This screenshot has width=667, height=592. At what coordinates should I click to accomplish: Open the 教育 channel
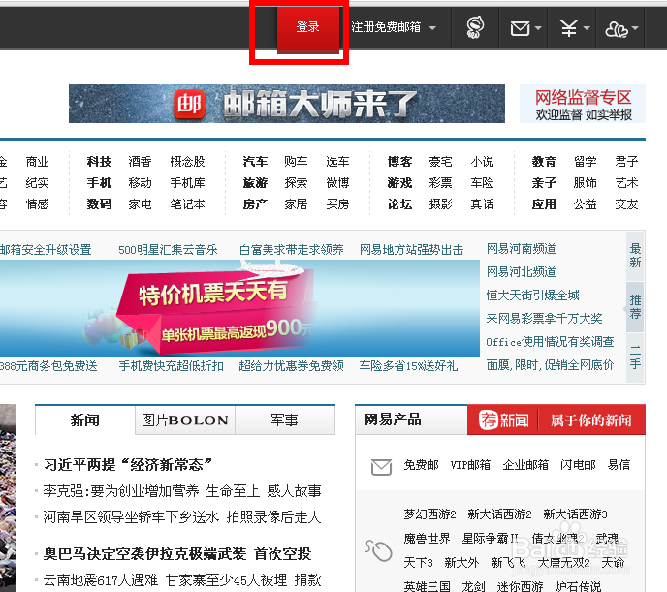[544, 162]
